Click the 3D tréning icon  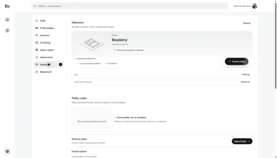(x=37, y=43)
